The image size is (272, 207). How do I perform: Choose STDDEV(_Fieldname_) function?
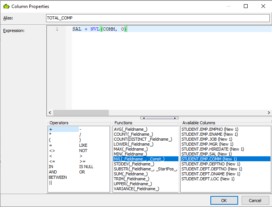(x=134, y=164)
